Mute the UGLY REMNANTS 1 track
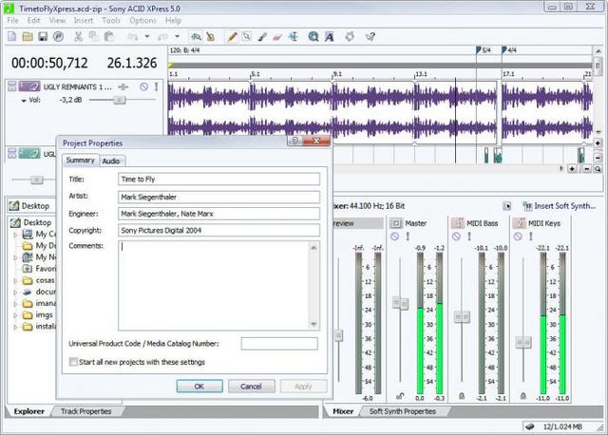608x435 pixels. (143, 86)
